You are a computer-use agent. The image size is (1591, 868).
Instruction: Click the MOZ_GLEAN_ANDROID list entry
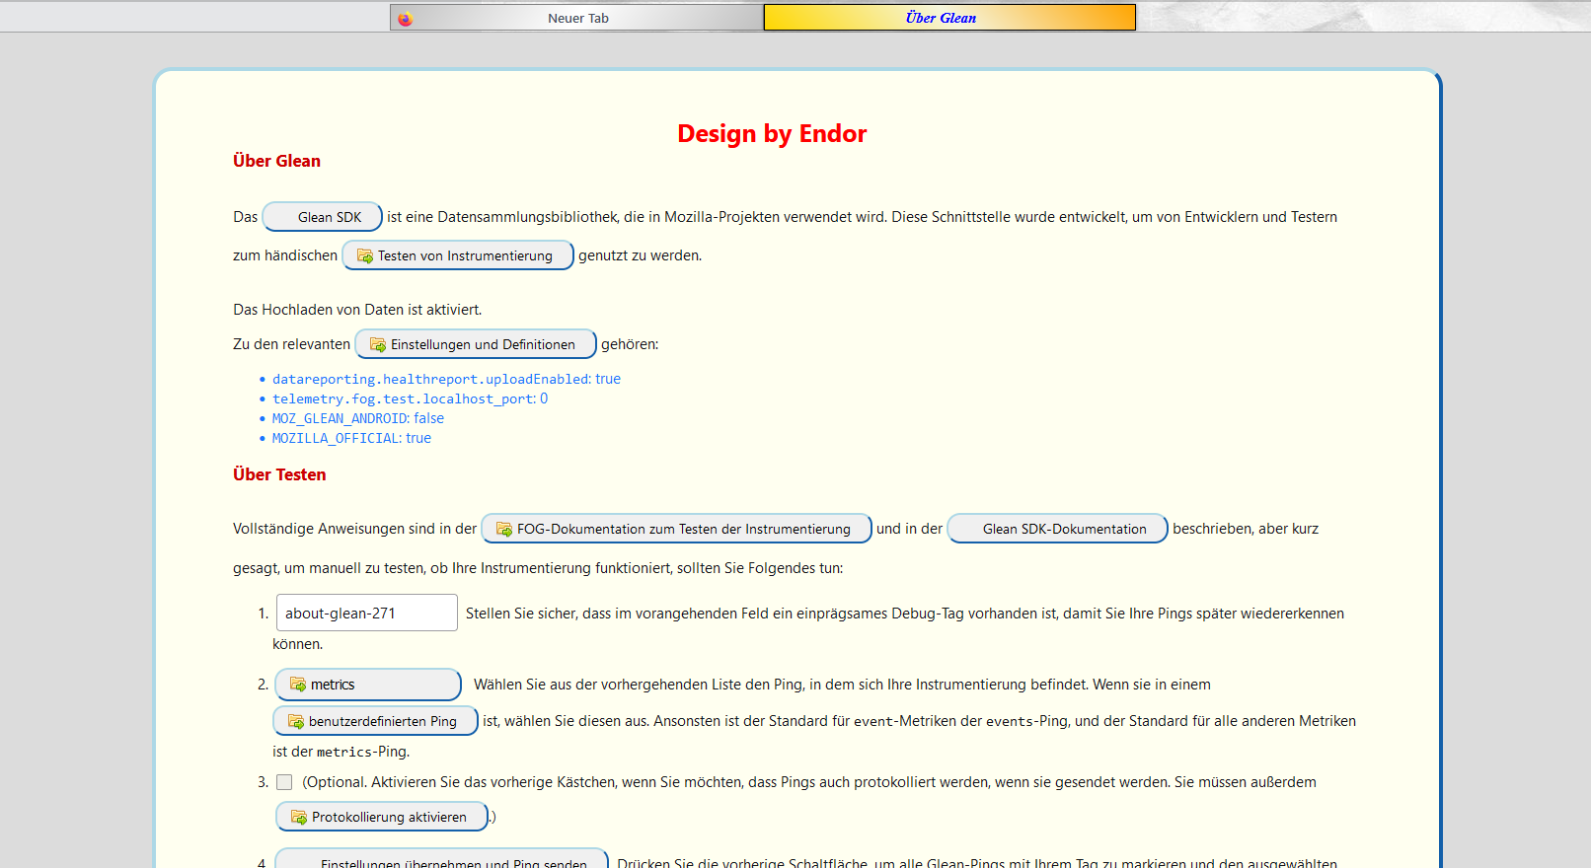tap(357, 418)
